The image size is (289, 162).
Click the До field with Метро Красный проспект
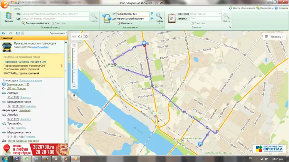(133, 18)
